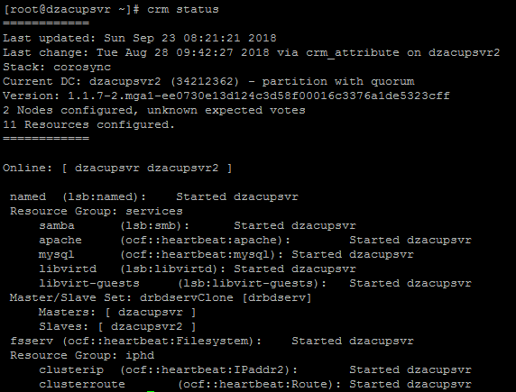The image size is (516, 392).
Task: Click 'Resource Group: services' heading
Action: pyautogui.click(x=97, y=212)
